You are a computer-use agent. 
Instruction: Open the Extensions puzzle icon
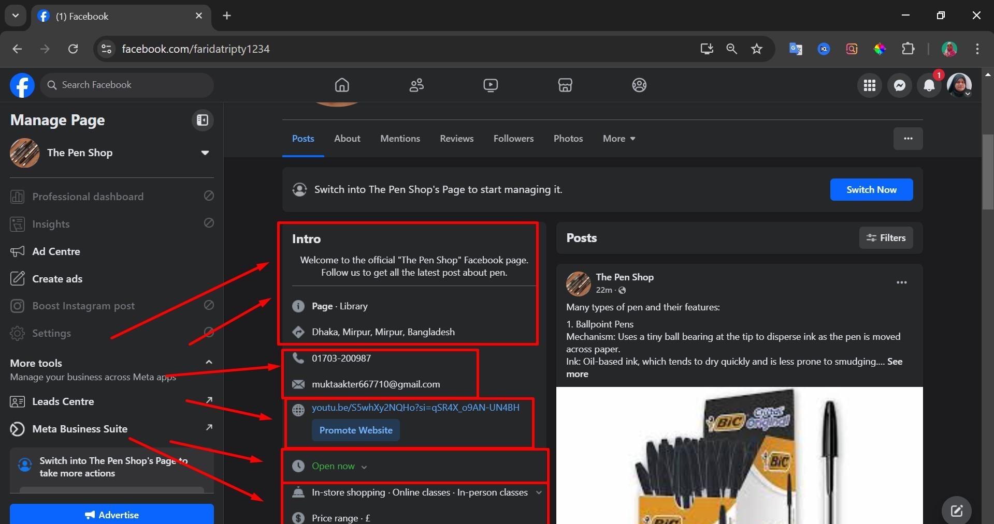[908, 49]
